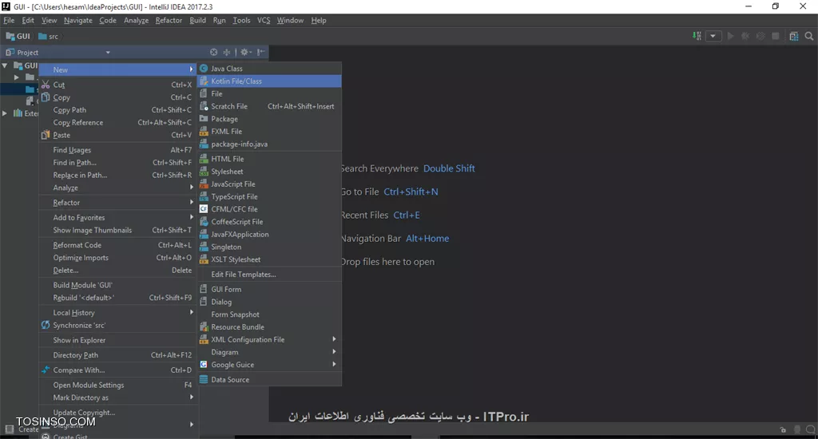
Task: Expand Add to Favorites submenu
Action: coord(117,217)
